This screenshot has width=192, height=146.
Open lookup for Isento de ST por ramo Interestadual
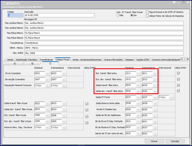(x=155, y=133)
